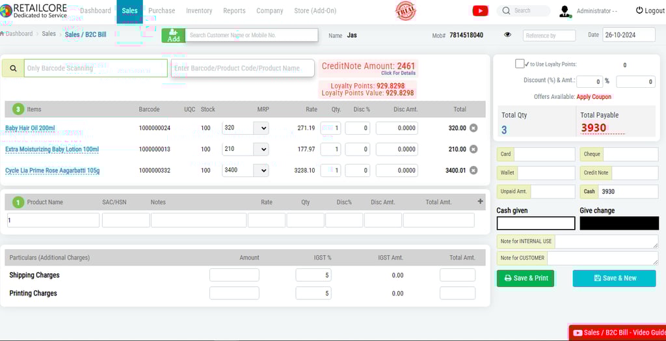Focus the Barcode/Product Code/Product Name field
Viewport: 666px width, 341px height.
point(243,68)
